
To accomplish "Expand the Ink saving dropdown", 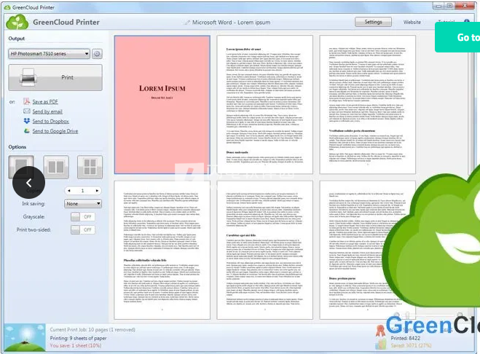I will [x=83, y=204].
